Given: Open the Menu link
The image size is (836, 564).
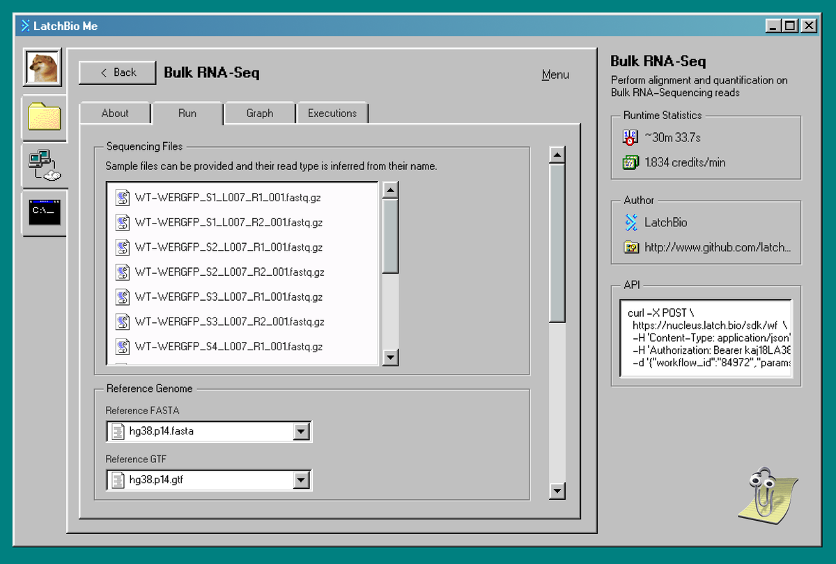Looking at the screenshot, I should tap(555, 75).
